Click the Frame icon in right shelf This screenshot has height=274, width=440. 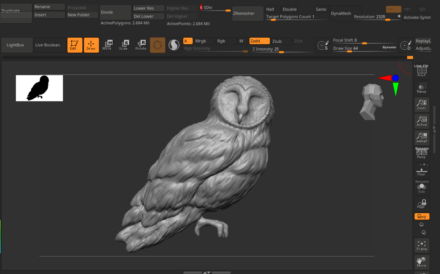[422, 245]
